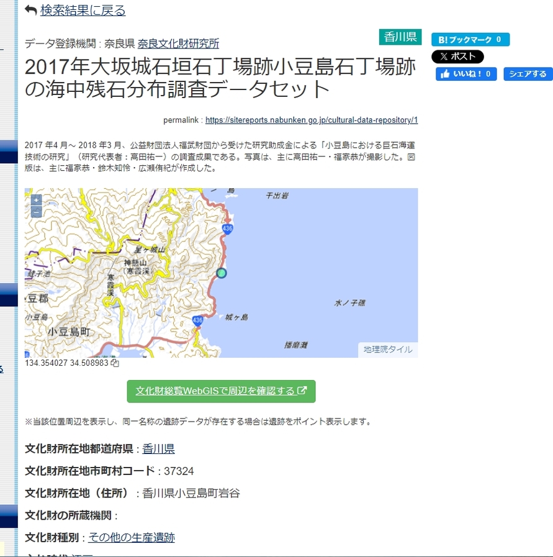Click the B! icon on the bookmark button
The image size is (553, 557).
tap(445, 38)
